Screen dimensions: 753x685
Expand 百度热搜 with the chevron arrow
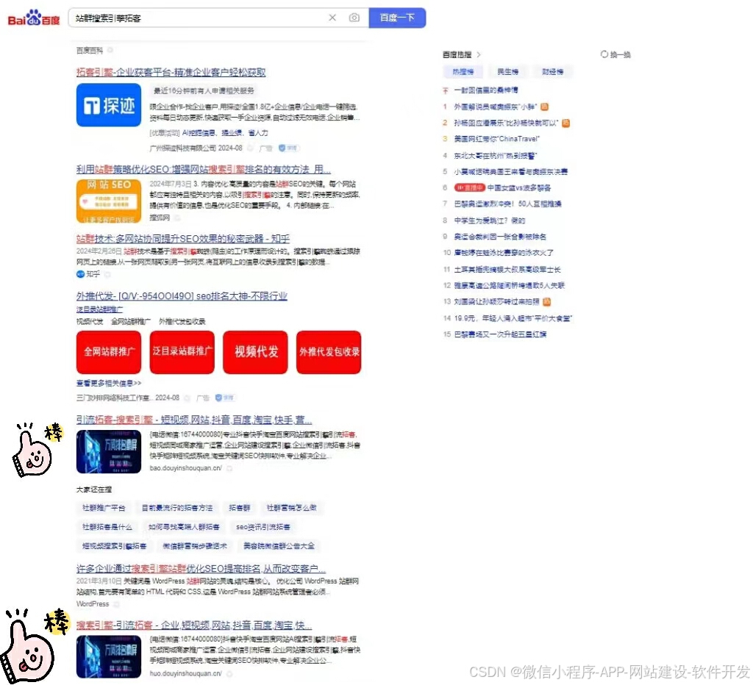(x=478, y=54)
